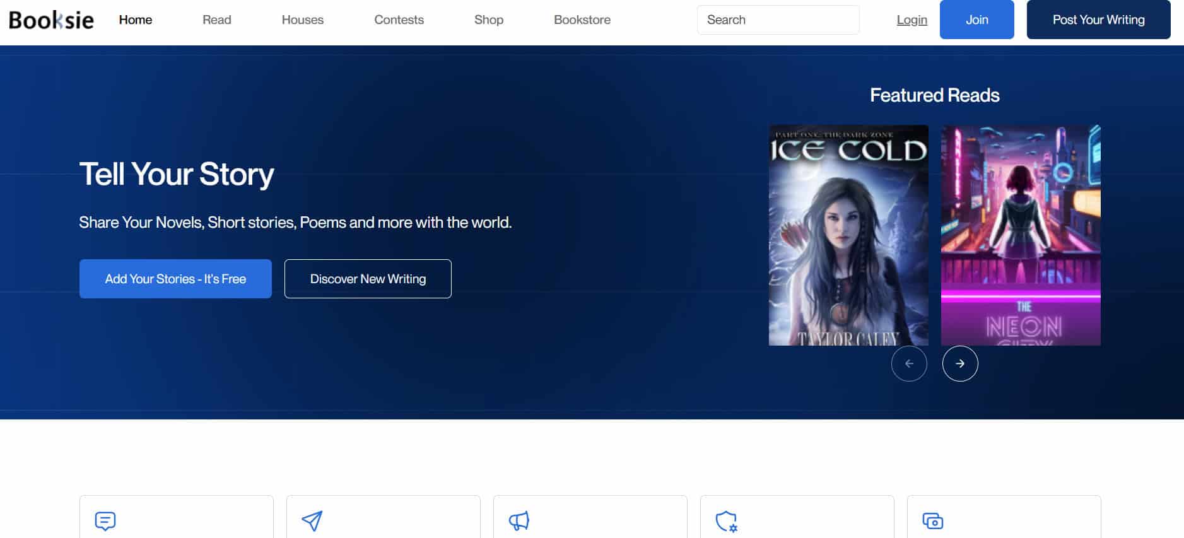Navigate to Houses in the navbar
This screenshot has height=538, width=1184.
tap(302, 20)
